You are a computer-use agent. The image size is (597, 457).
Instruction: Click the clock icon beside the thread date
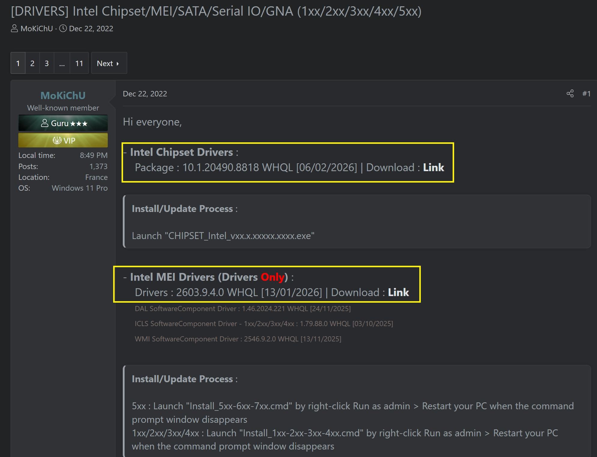(x=63, y=29)
